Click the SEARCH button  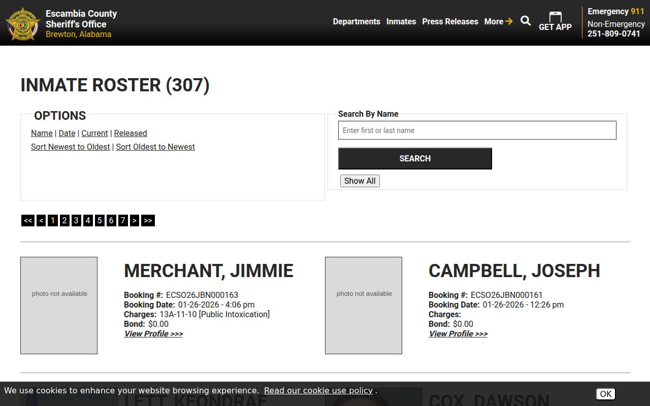415,158
